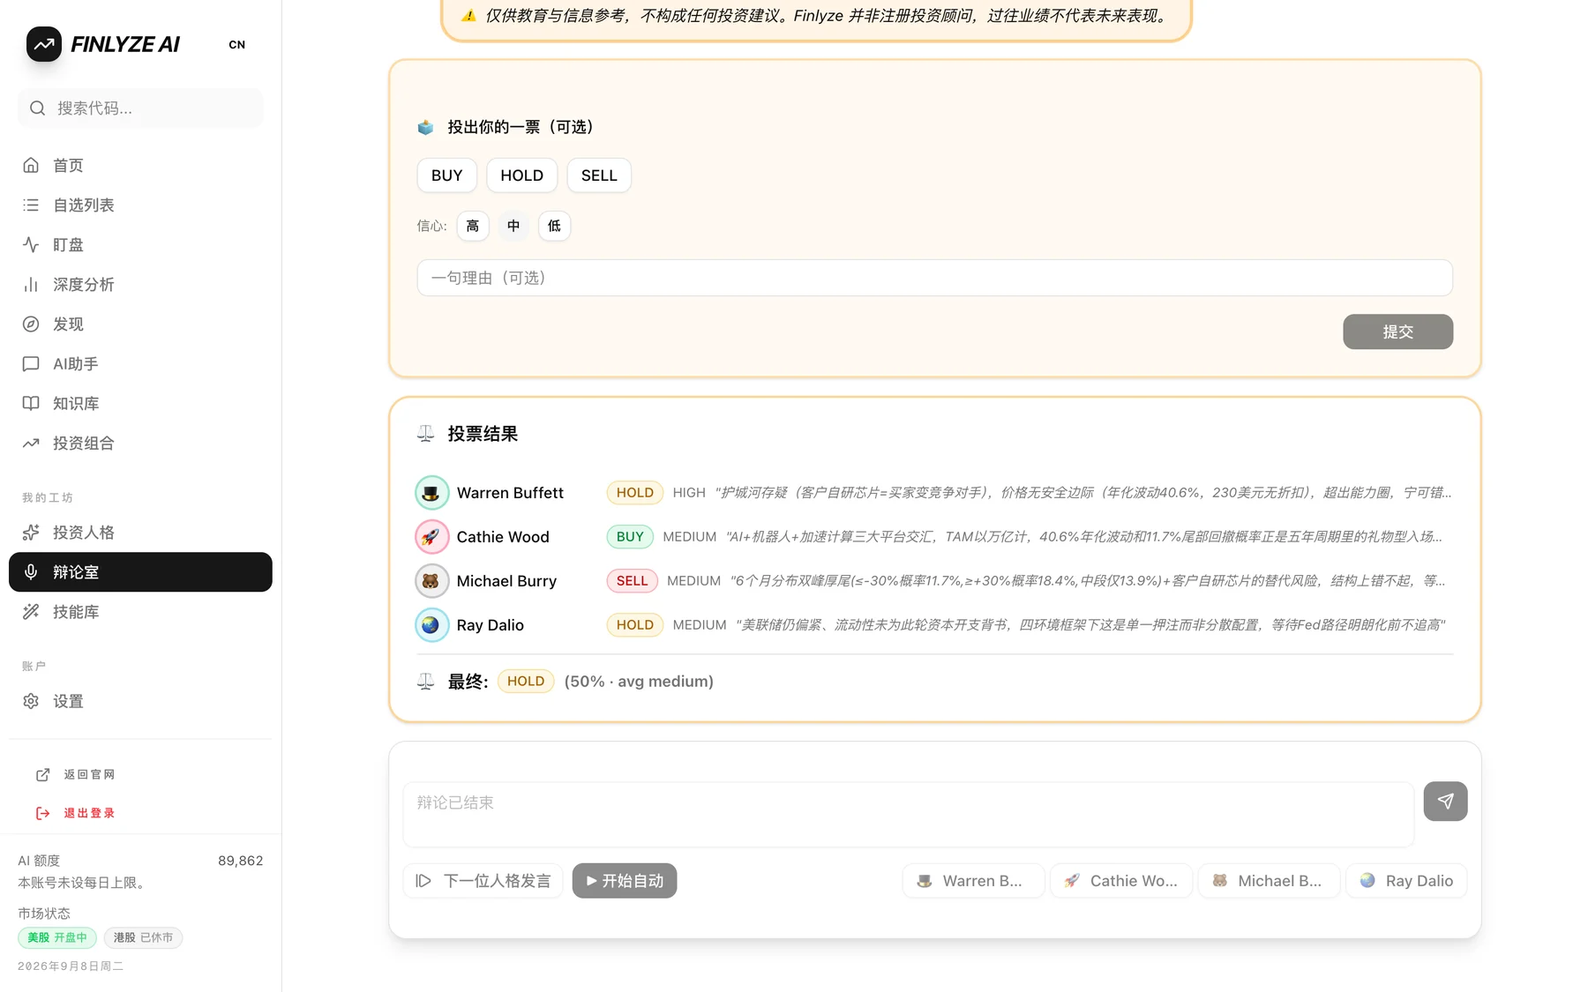Click the home icon beside 首页
This screenshot has height=992, width=1588.
coord(31,165)
